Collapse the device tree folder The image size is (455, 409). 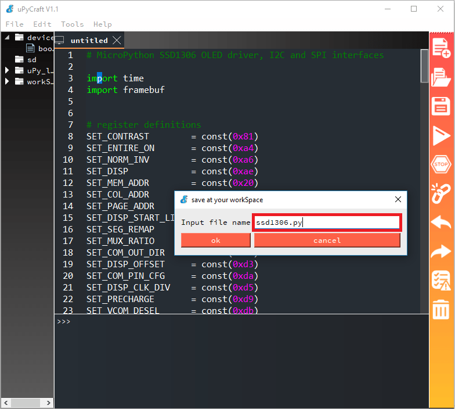[8, 37]
